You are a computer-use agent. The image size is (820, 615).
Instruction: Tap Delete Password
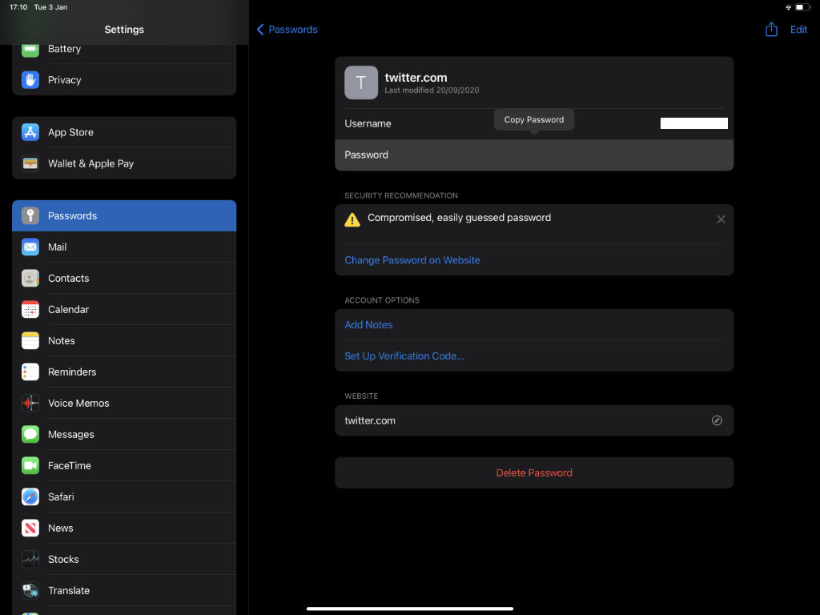534,472
